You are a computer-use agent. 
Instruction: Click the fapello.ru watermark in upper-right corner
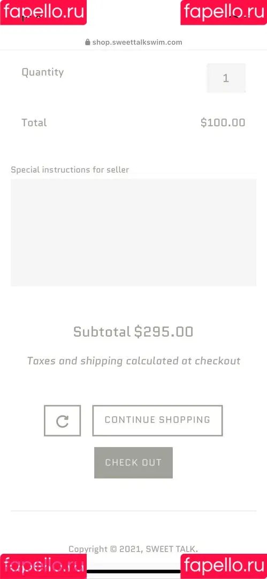[224, 12]
